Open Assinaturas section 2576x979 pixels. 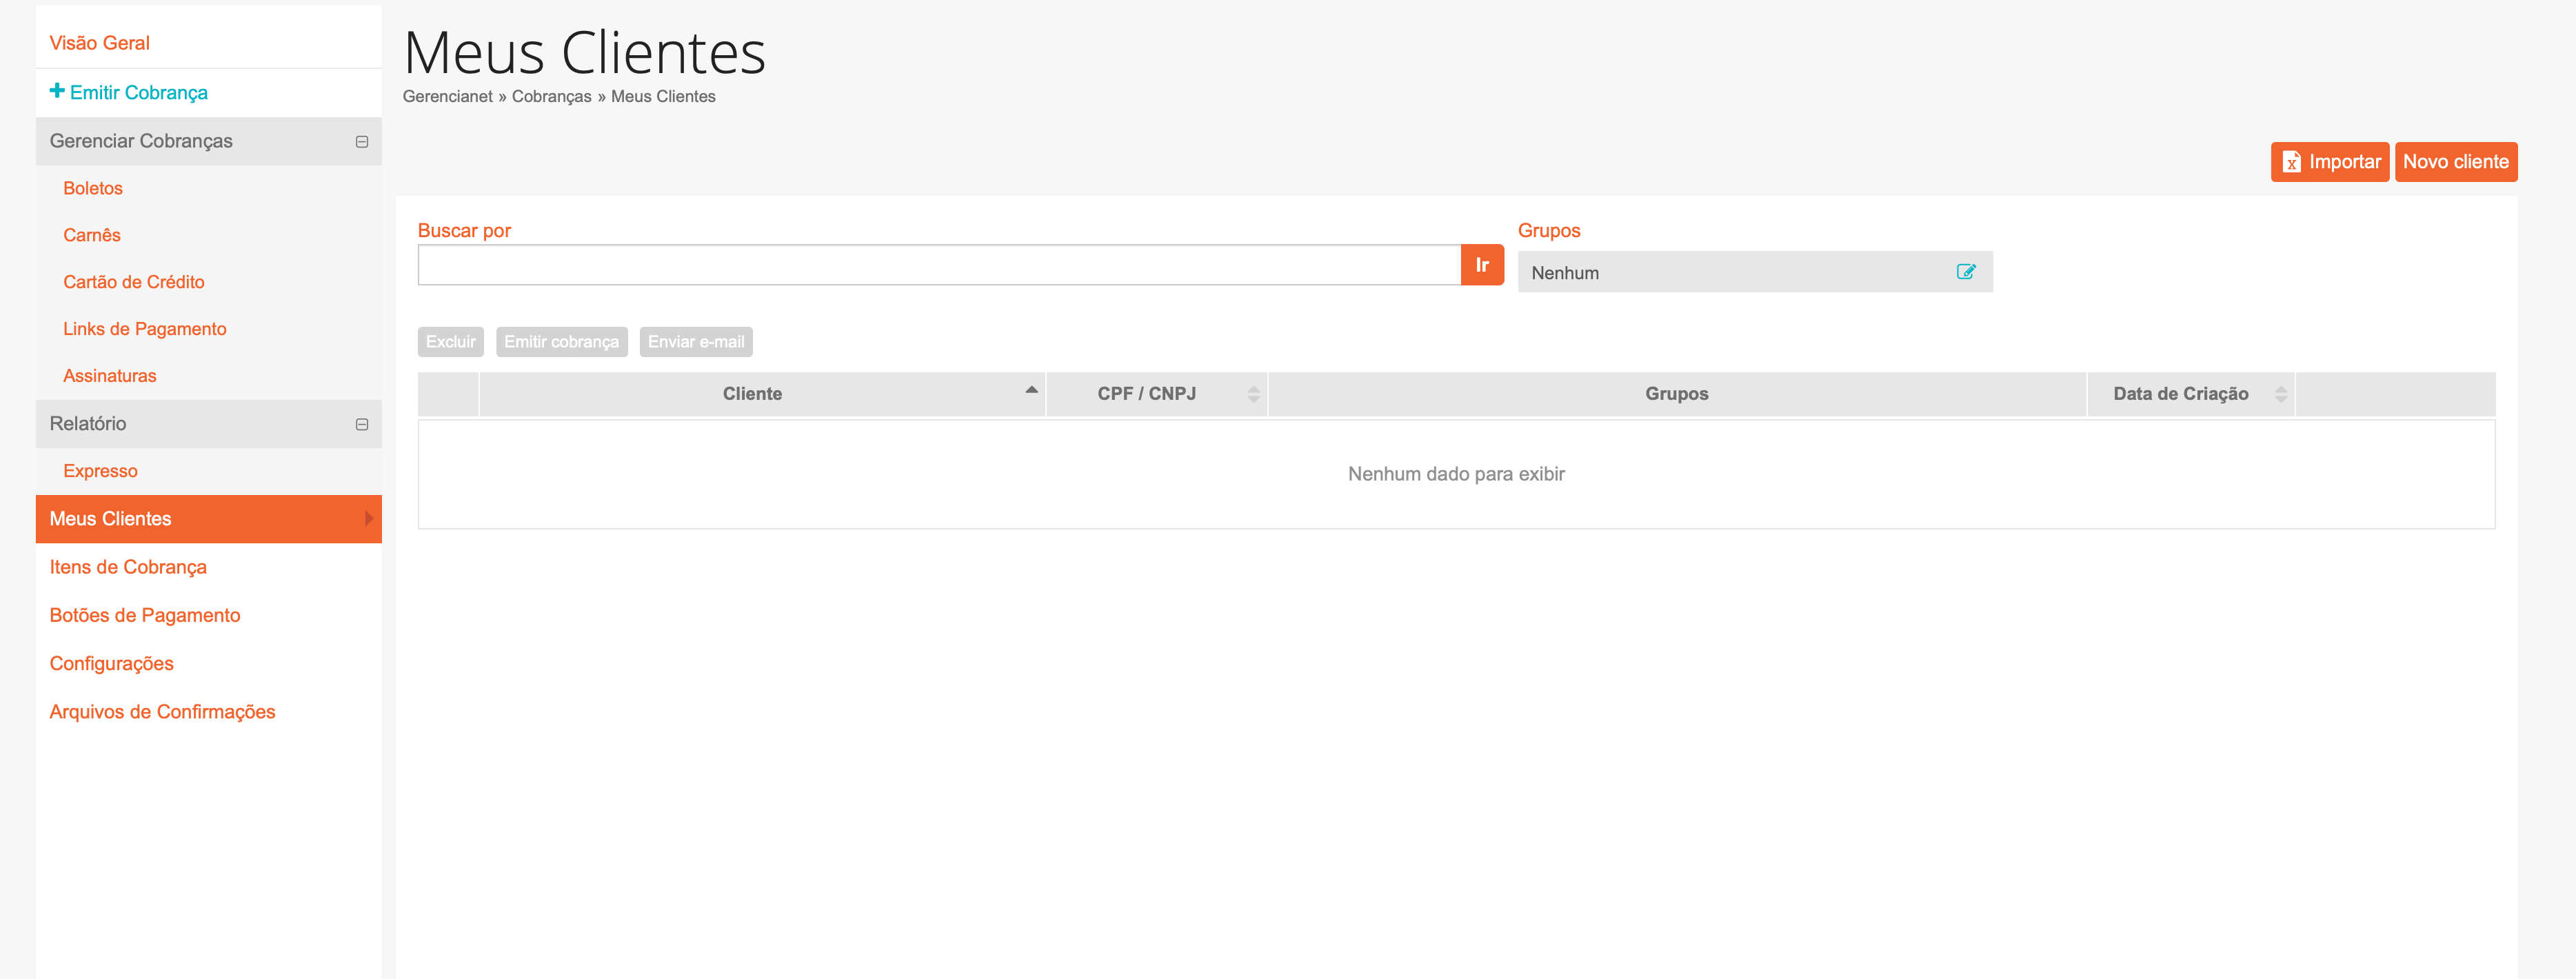pos(110,376)
